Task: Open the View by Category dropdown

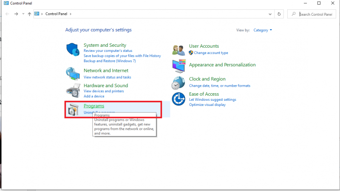Action: (x=263, y=30)
